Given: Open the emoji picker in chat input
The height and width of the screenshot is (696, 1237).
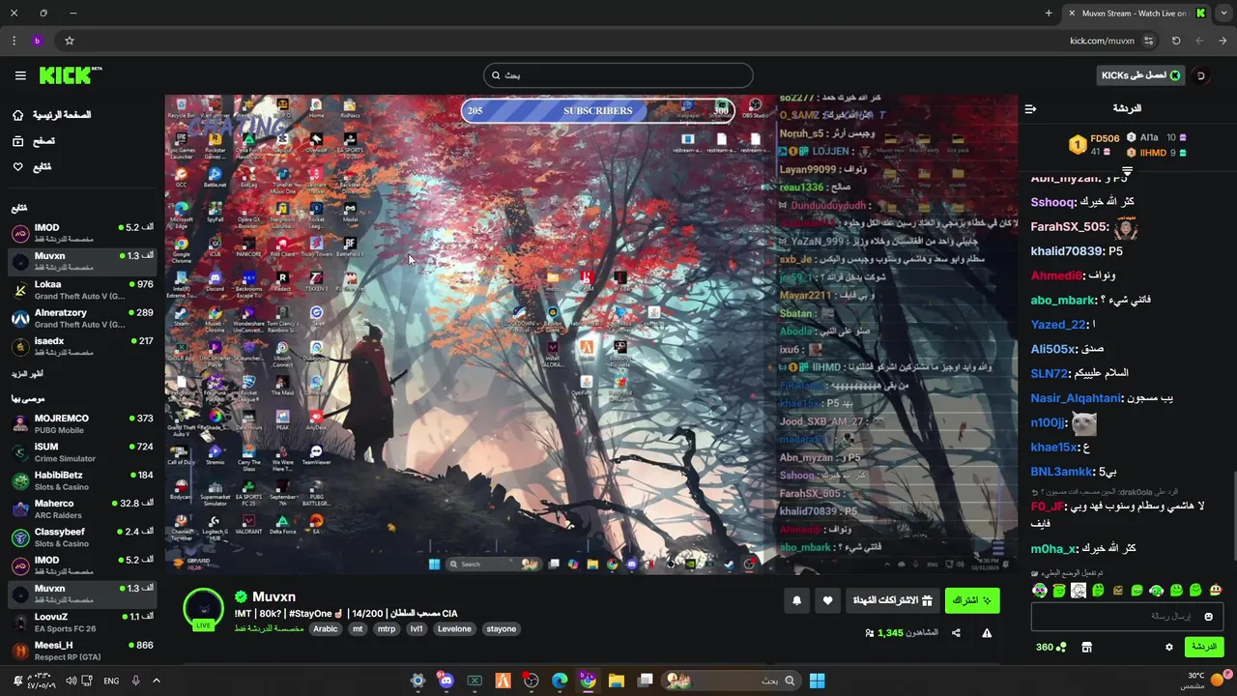Looking at the screenshot, I should click(x=1209, y=617).
